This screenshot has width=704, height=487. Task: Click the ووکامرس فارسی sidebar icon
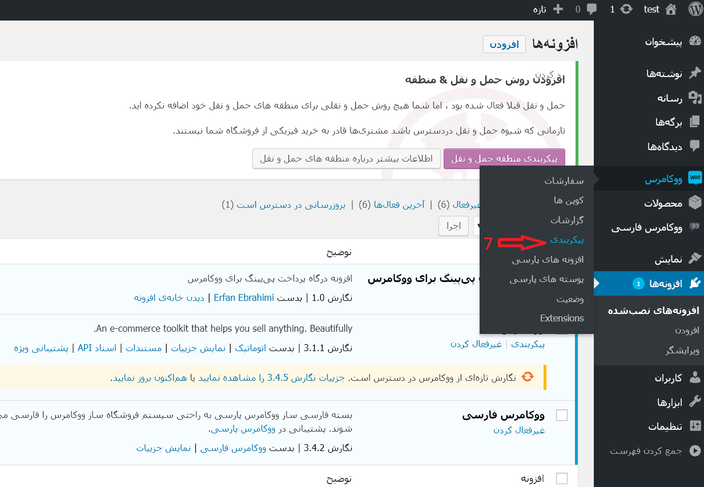(694, 227)
